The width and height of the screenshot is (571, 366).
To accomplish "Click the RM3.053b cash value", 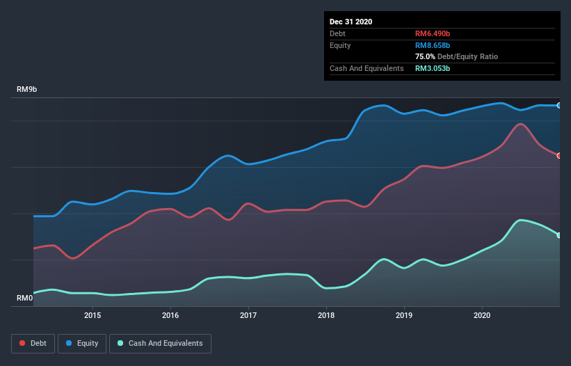I will click(x=433, y=68).
